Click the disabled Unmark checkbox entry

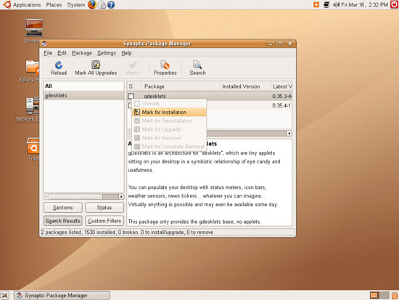coord(137,103)
